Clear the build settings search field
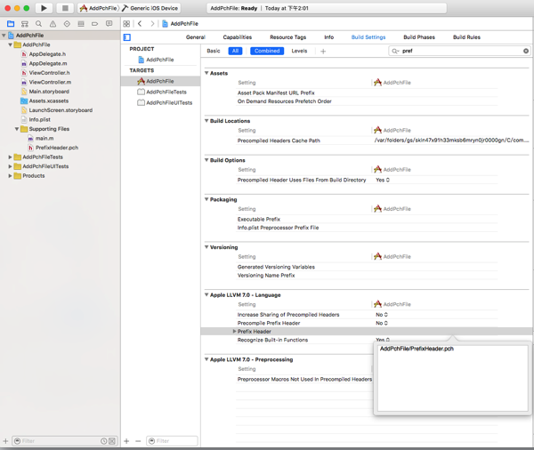Viewport: 534px width, 450px height. coord(526,51)
